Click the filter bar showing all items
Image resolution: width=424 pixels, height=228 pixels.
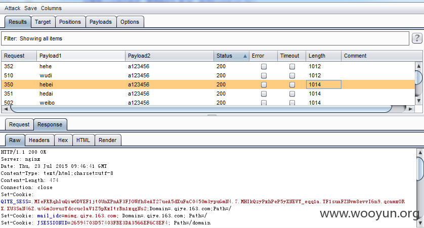(x=205, y=38)
